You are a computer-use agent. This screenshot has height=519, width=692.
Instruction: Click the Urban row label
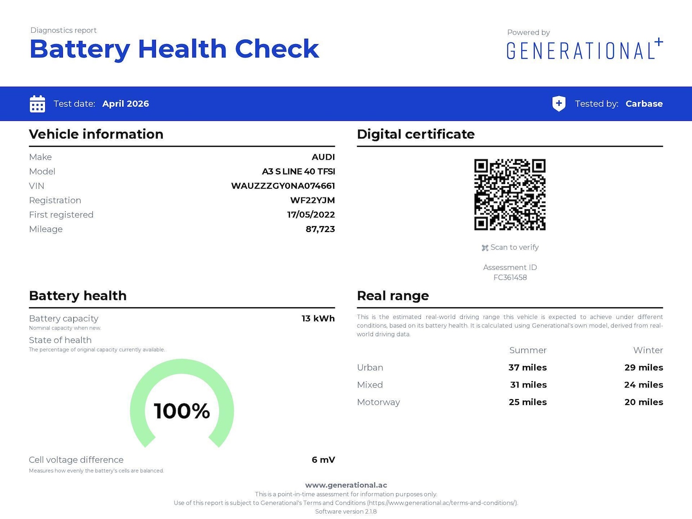pos(370,368)
